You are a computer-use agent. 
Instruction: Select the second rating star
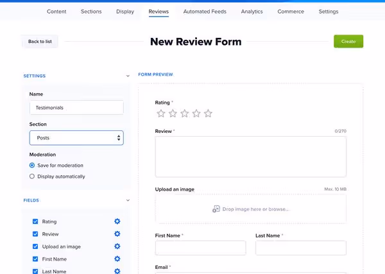coord(173,114)
